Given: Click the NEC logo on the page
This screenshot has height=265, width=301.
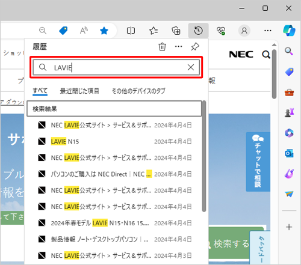Looking at the screenshot, I should (x=241, y=54).
